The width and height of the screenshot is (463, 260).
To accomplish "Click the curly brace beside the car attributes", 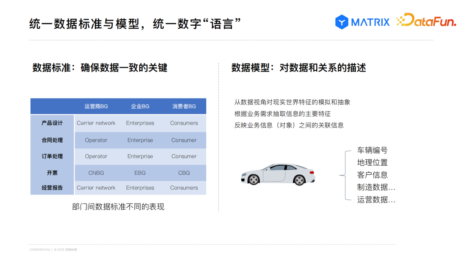I will coord(343,175).
